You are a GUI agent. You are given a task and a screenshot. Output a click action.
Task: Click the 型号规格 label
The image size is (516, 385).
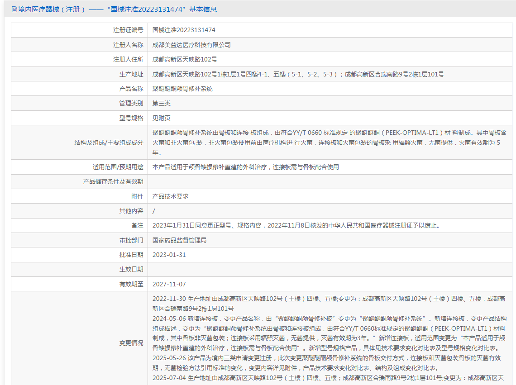[131, 118]
